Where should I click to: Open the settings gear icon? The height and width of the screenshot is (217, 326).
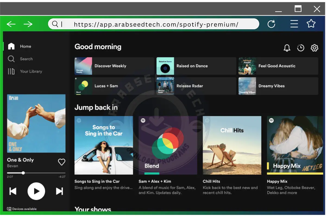pos(314,48)
